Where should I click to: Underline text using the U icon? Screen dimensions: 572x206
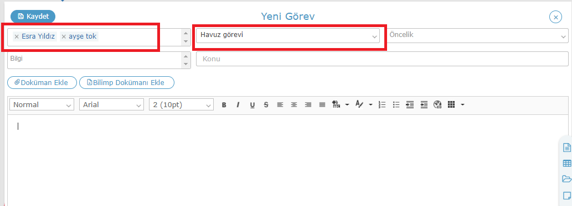click(x=252, y=105)
